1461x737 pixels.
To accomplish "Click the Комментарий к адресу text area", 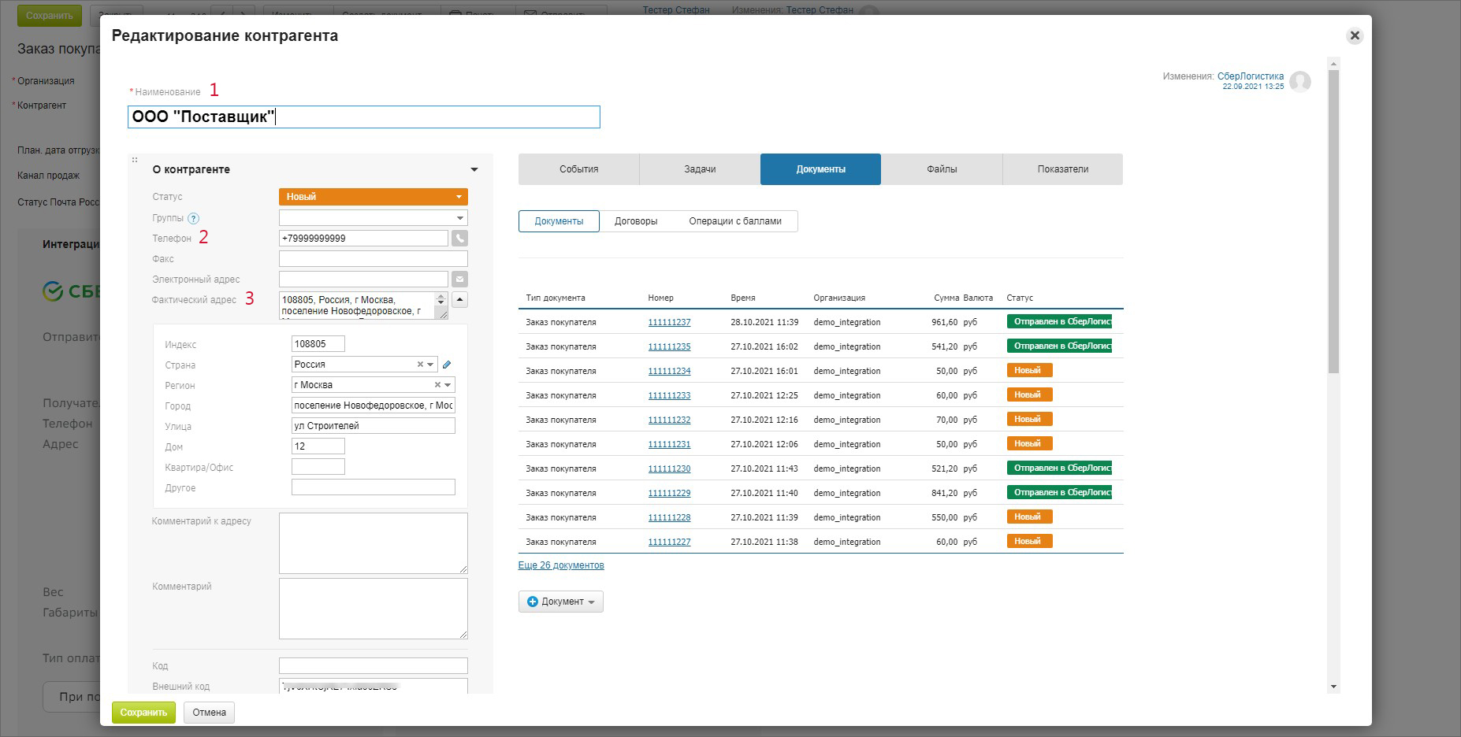I will click(374, 543).
